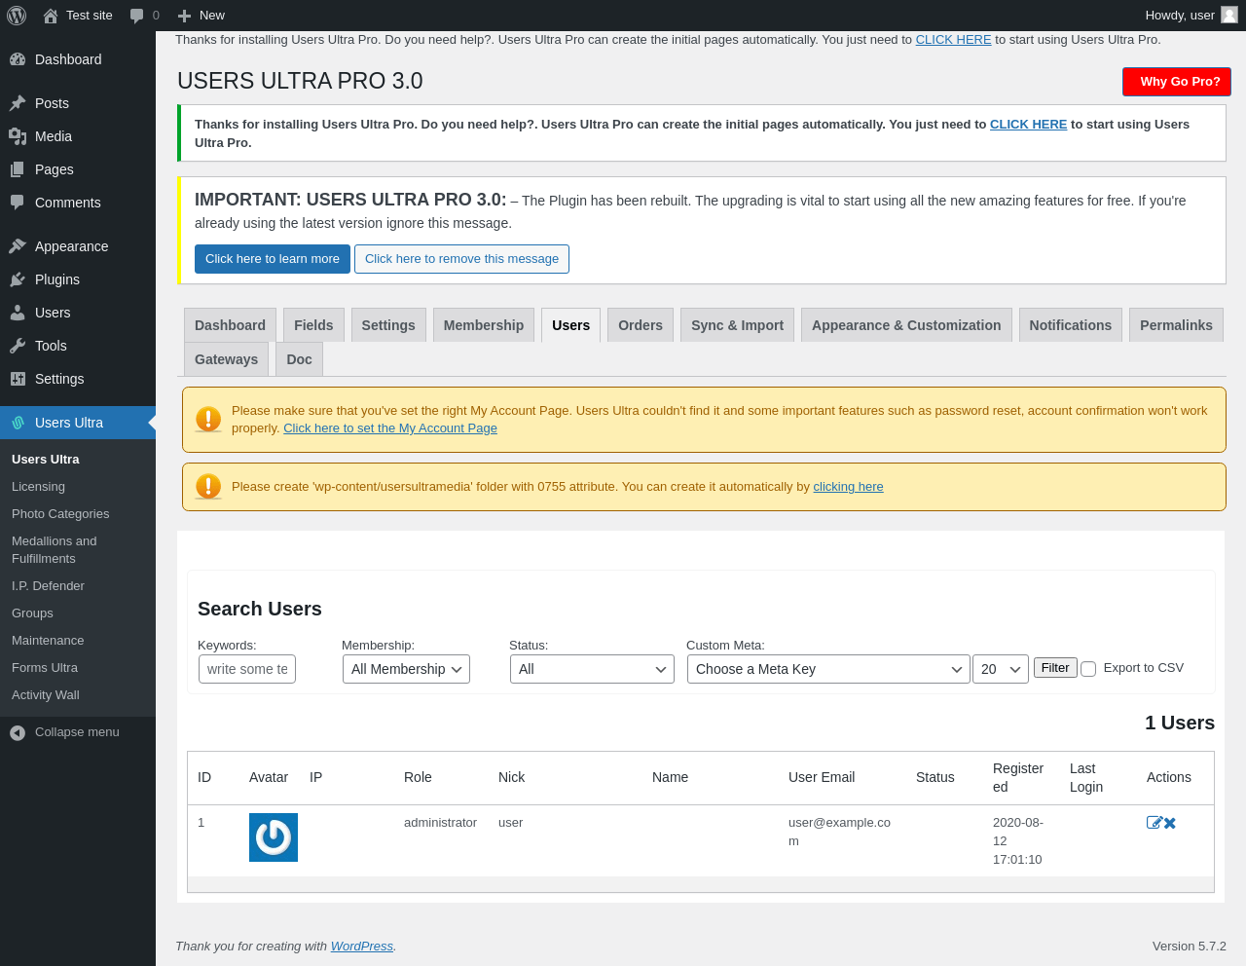Click CLICK HERE link in green notice
Image resolution: width=1246 pixels, height=966 pixels.
[x=1028, y=125]
